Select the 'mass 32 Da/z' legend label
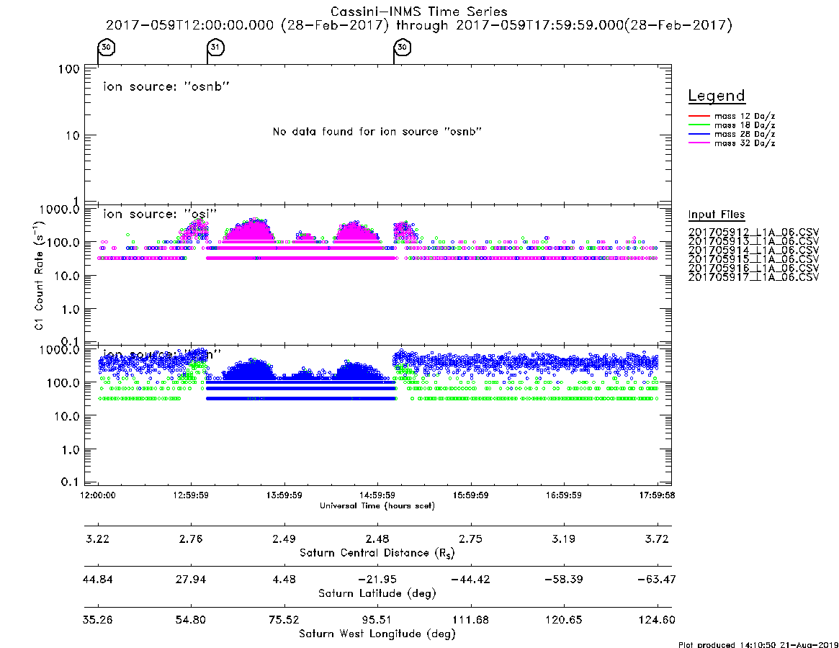Image resolution: width=839 pixels, height=648 pixels. pos(745,143)
